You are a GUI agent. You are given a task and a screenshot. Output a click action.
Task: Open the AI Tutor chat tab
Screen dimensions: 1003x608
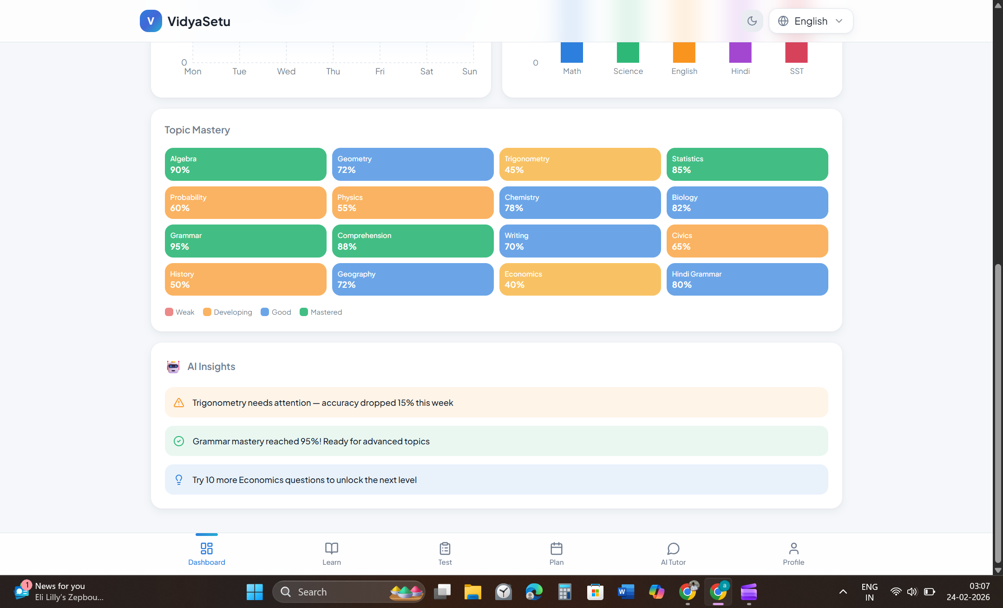click(673, 549)
